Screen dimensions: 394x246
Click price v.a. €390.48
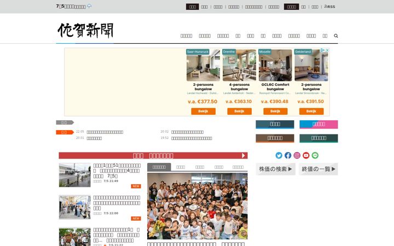(x=275, y=102)
